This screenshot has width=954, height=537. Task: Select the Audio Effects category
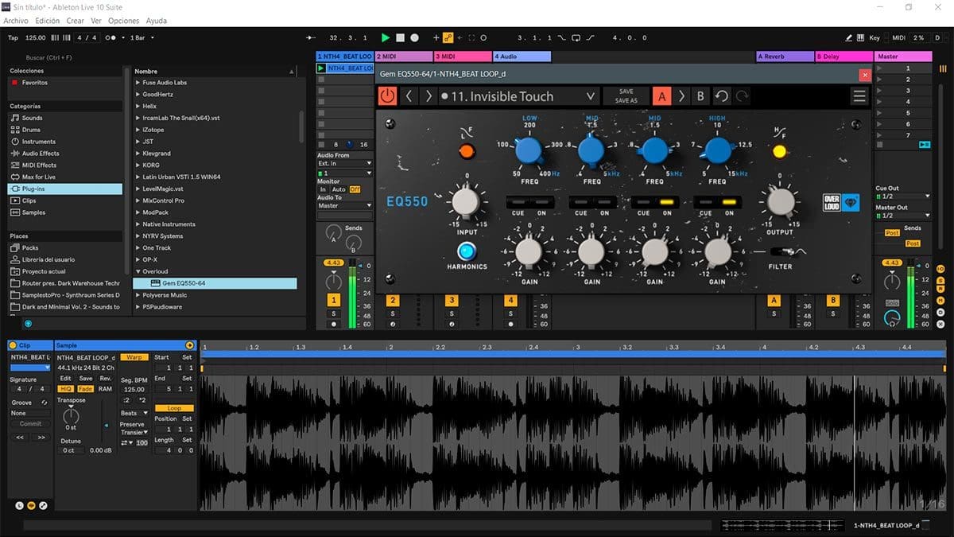pos(65,154)
